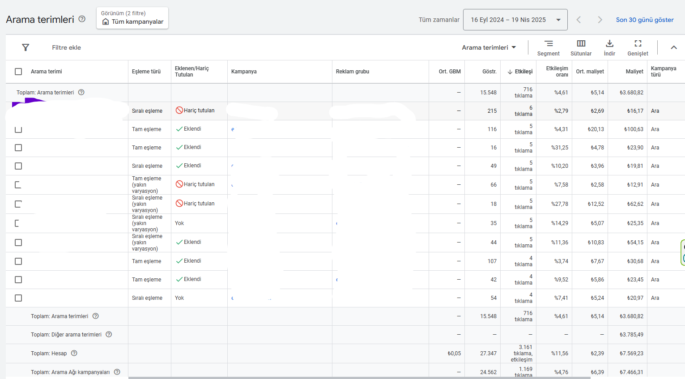
Task: Sort by Ort. maliyet column
Action: click(x=590, y=72)
